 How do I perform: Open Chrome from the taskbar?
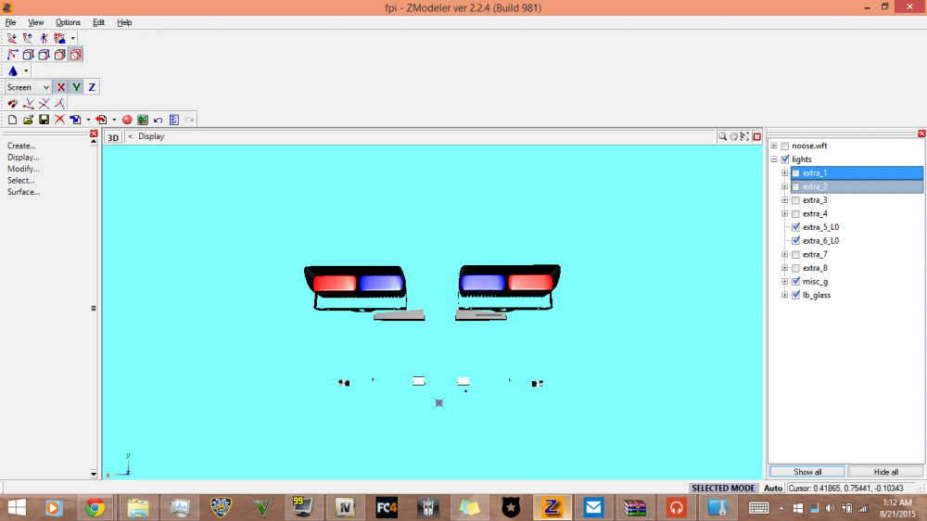[x=95, y=507]
